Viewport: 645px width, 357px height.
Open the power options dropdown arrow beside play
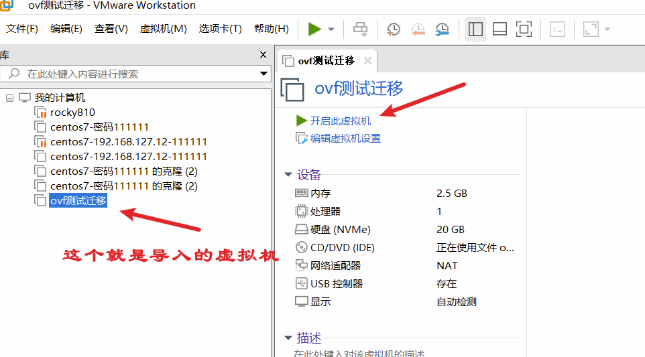tap(331, 29)
